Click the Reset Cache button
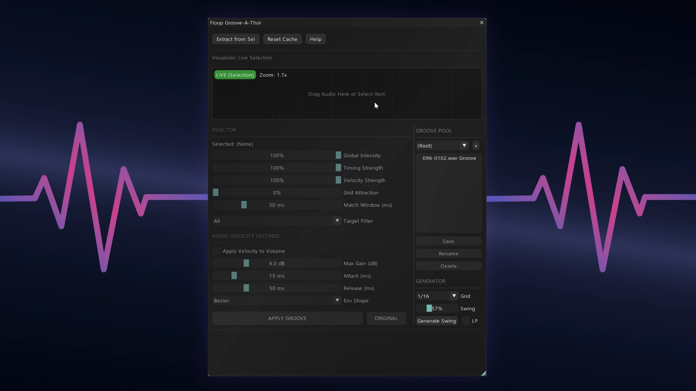This screenshot has height=391, width=696. 282,39
